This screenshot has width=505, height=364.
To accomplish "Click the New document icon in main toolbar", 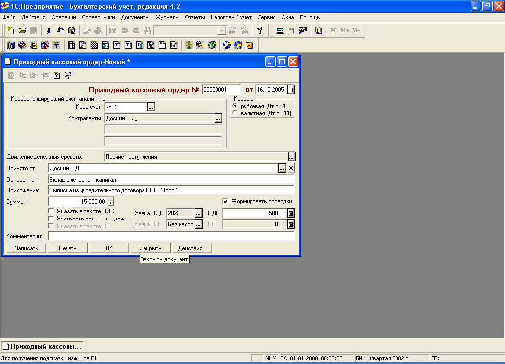I will point(11,30).
